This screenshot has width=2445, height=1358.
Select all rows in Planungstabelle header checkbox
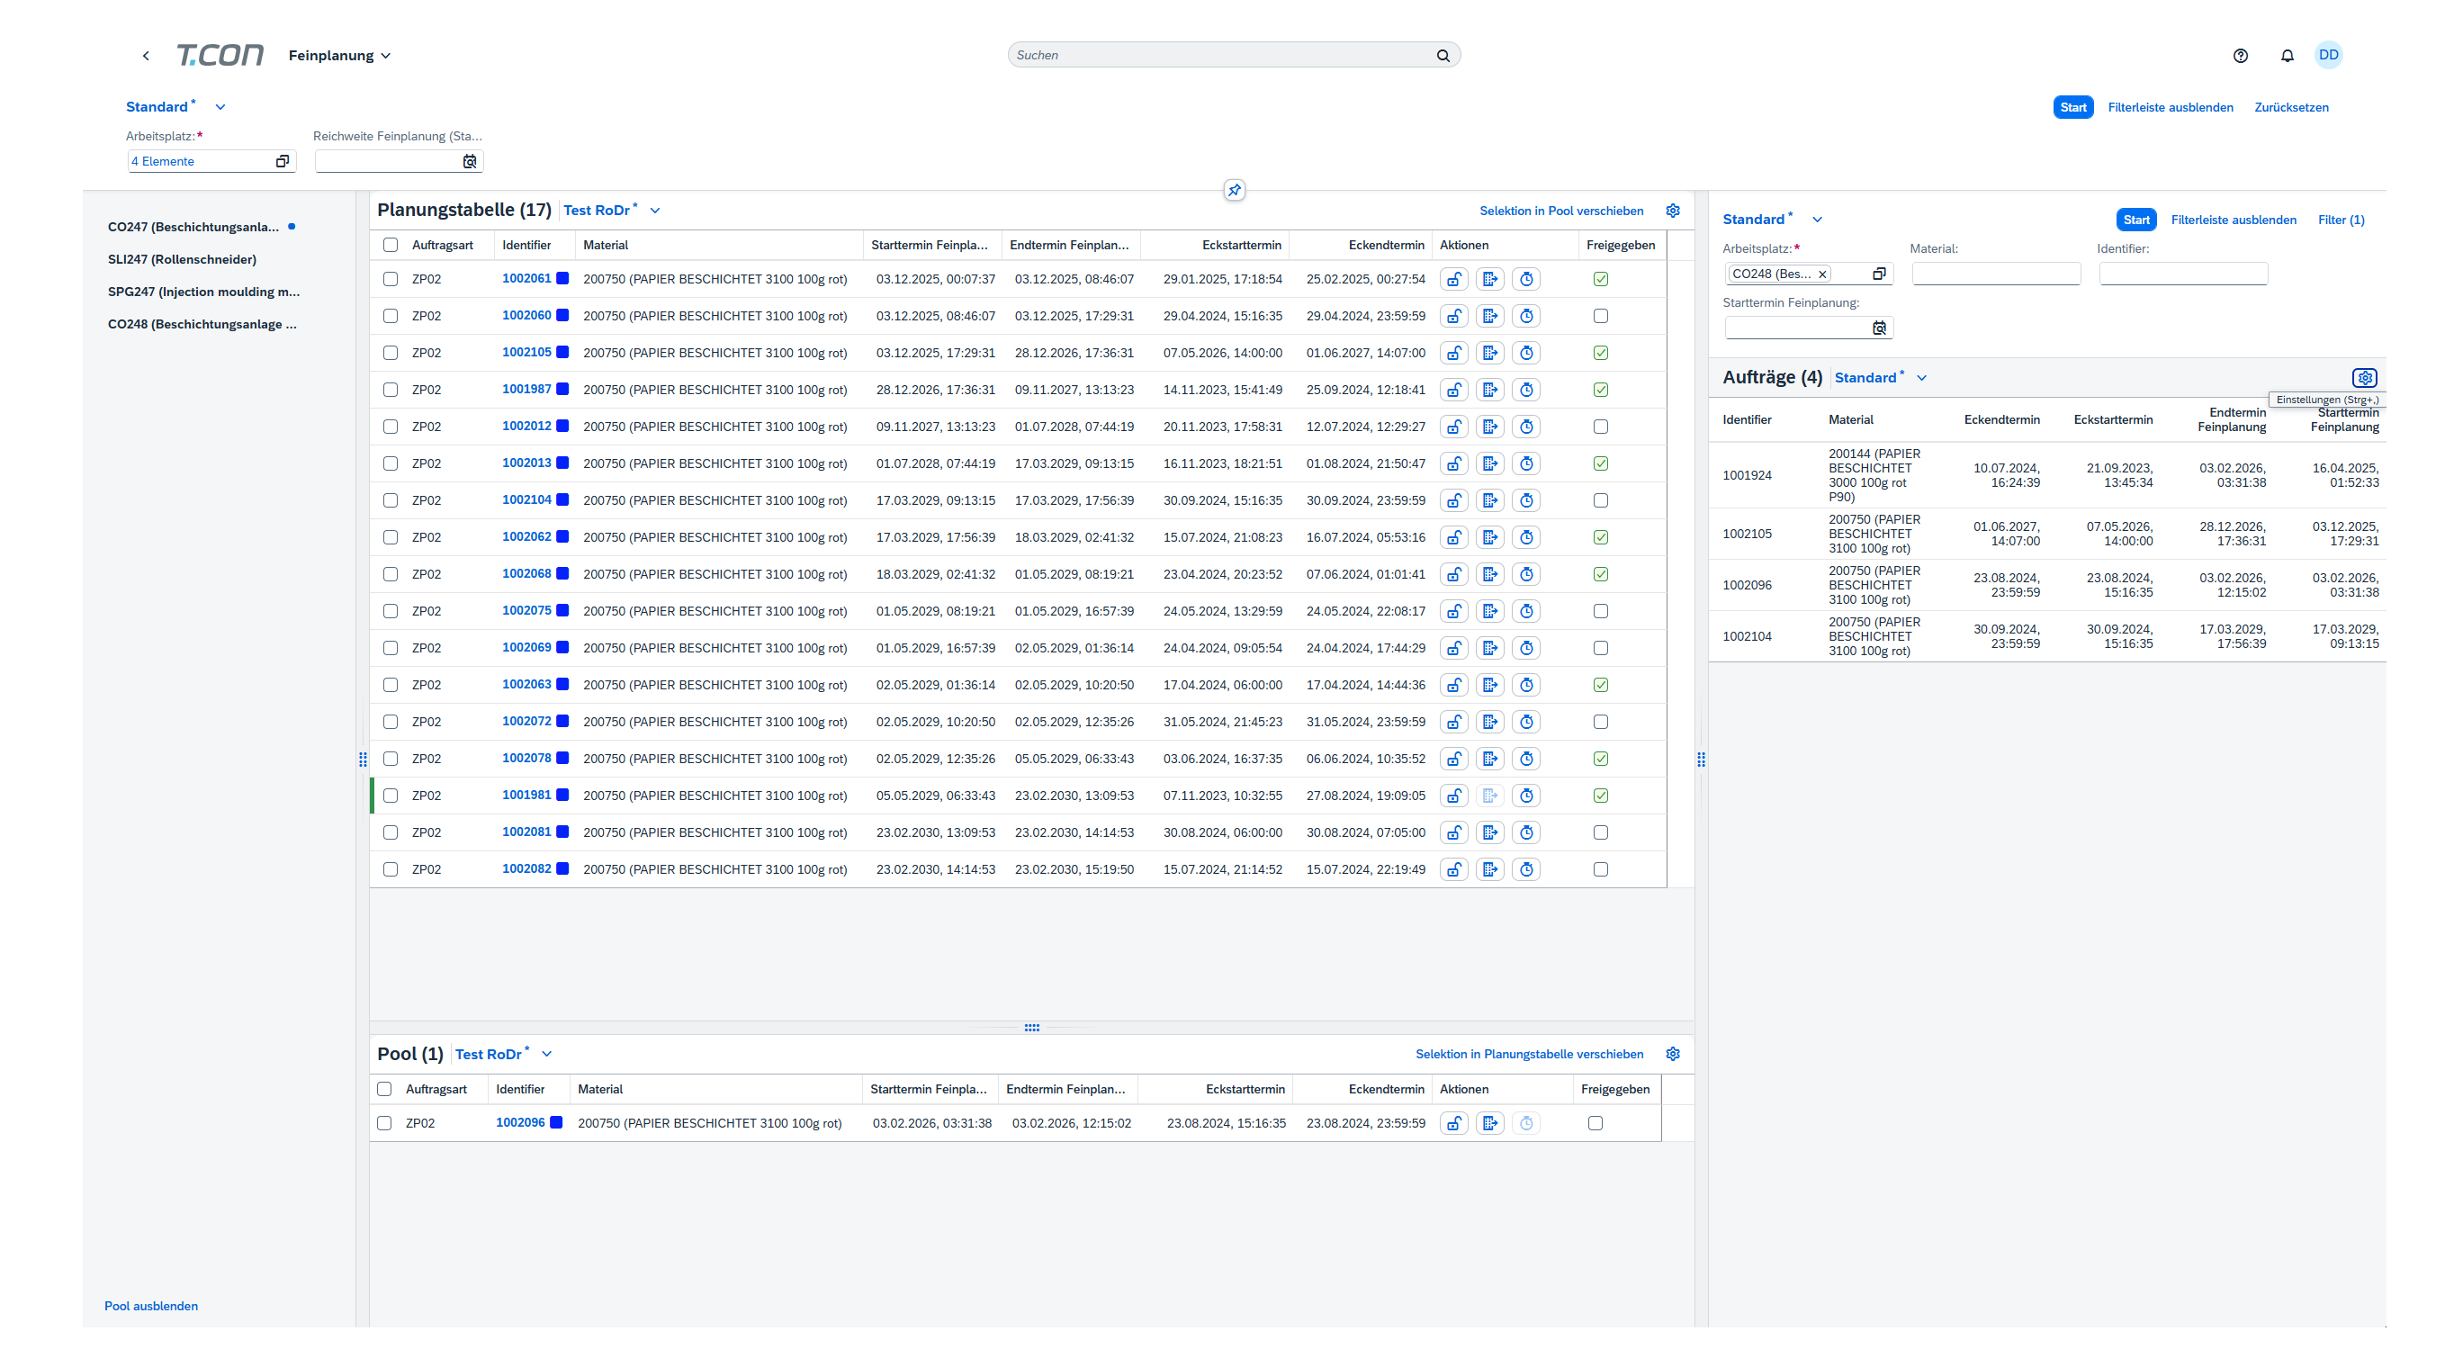[x=390, y=245]
